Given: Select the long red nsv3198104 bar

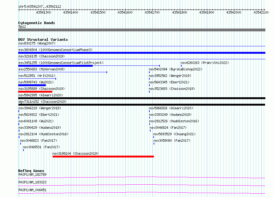Looking at the screenshot, I should click(103, 157).
